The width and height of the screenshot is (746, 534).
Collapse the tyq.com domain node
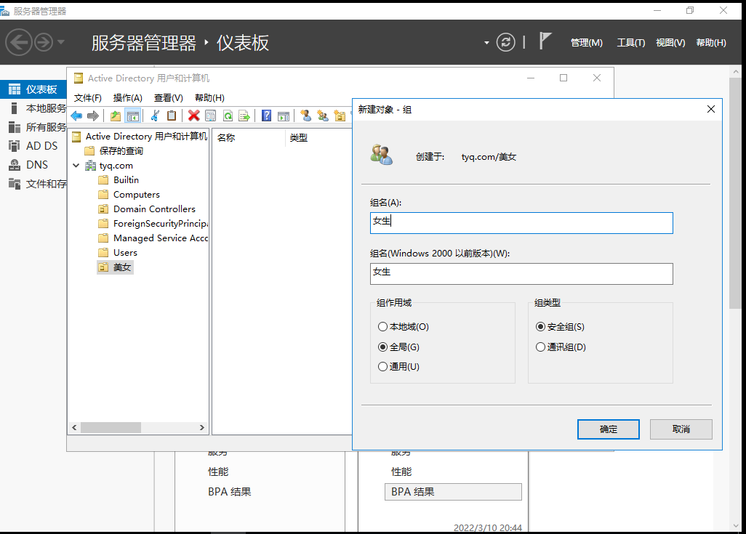click(76, 166)
